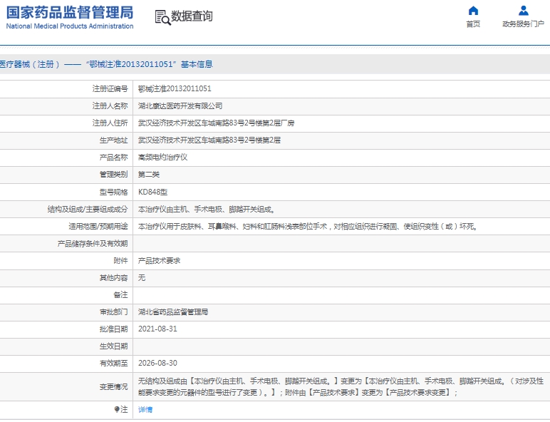550x422 pixels.
Task: Select product name 高频电灼治疗仪
Action: (162, 158)
